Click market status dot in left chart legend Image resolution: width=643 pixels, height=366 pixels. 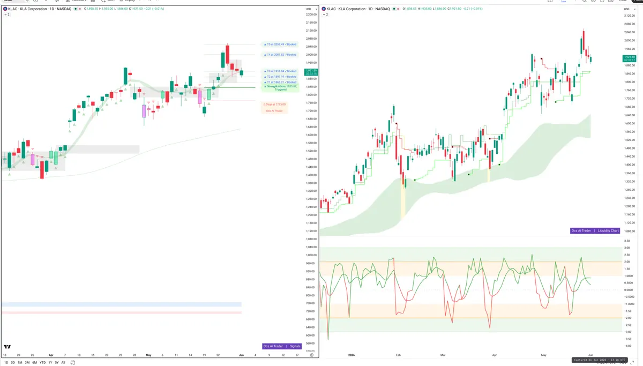pos(76,9)
